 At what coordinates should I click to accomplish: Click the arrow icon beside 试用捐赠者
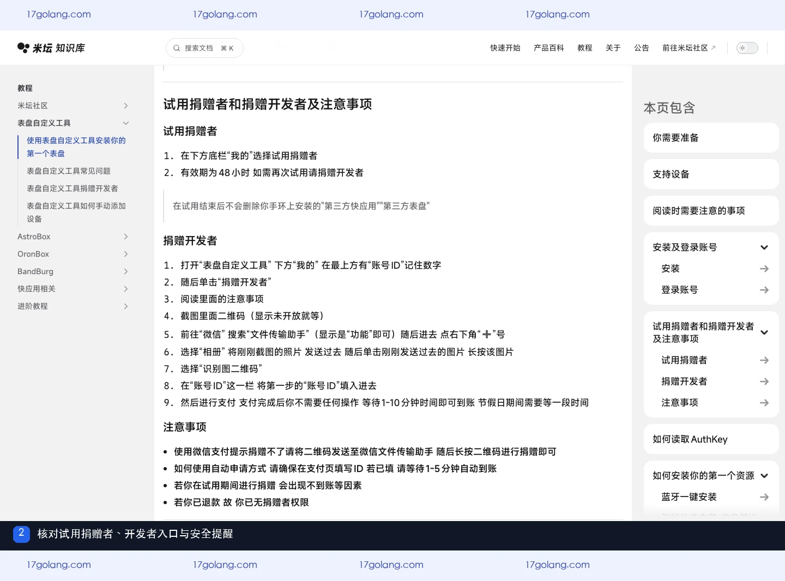(764, 360)
